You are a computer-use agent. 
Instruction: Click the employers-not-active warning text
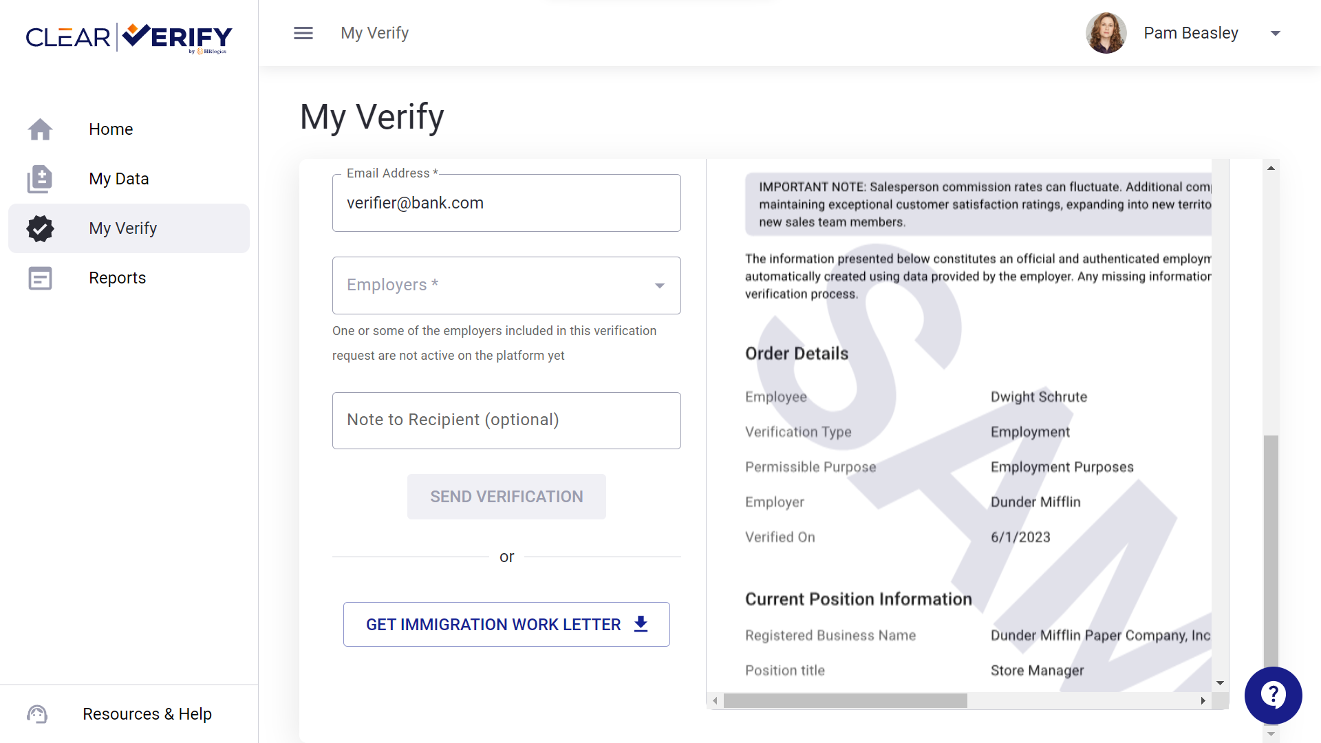tap(494, 343)
